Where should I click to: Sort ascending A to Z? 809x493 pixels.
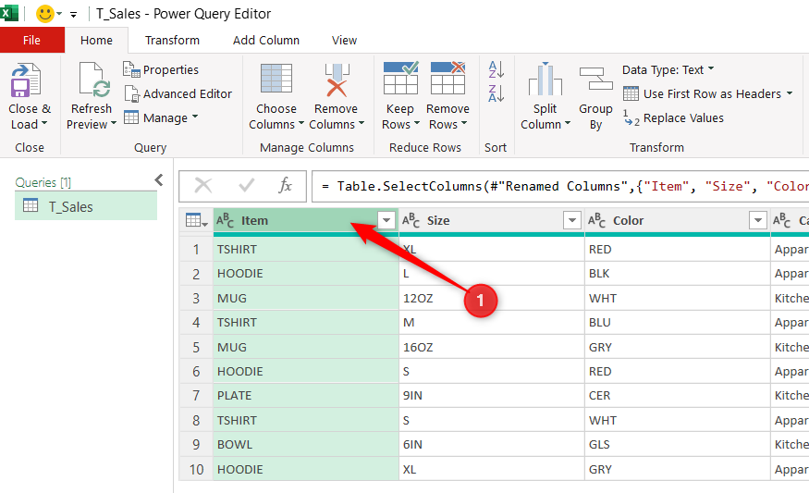tap(496, 69)
